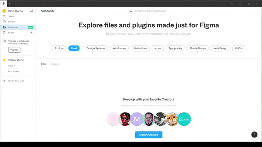Click the Community search magnifier icon
Screen dimensions: 262x147
tap(131, 11)
